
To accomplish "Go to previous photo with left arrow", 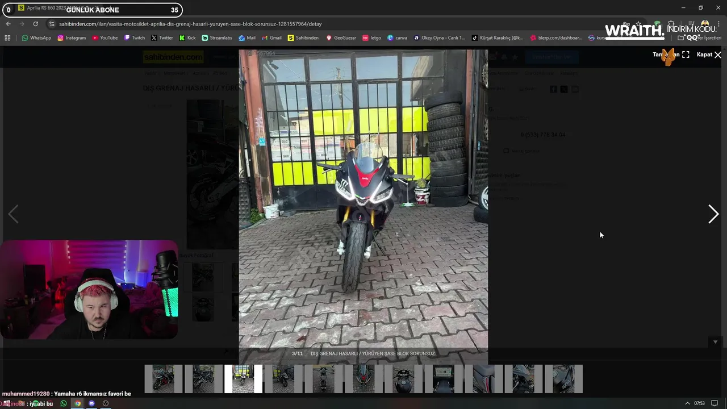I will (13, 214).
